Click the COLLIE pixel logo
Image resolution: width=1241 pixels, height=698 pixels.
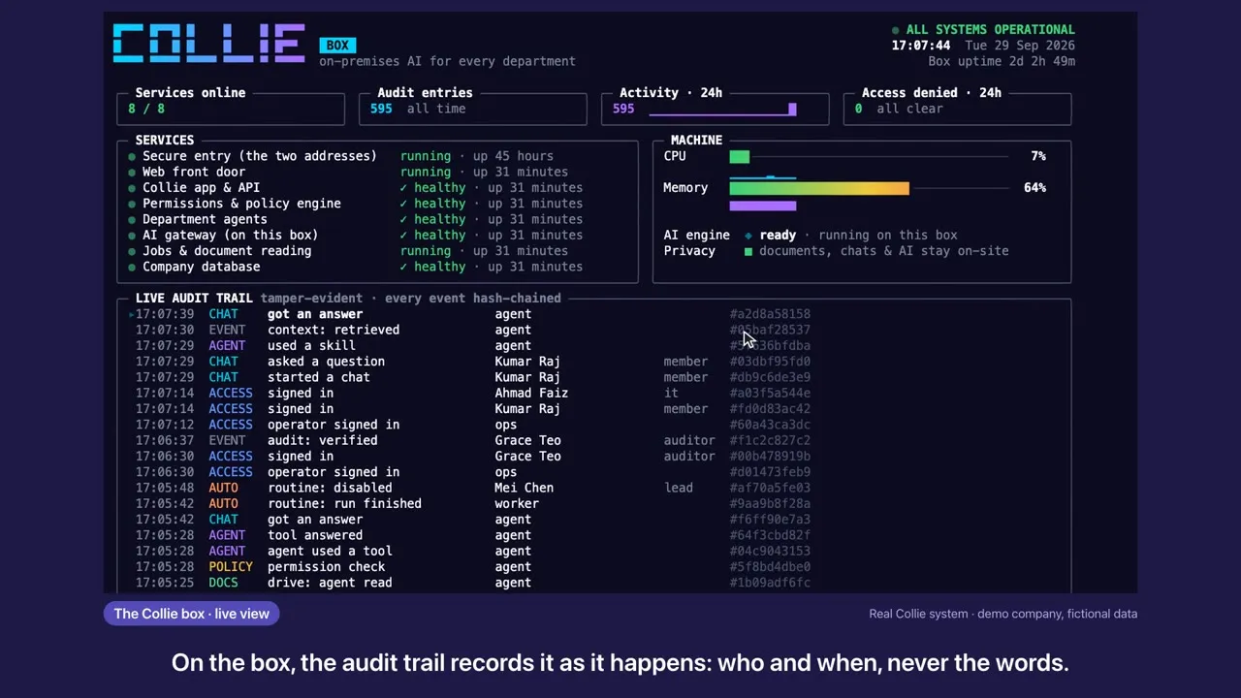(x=208, y=44)
